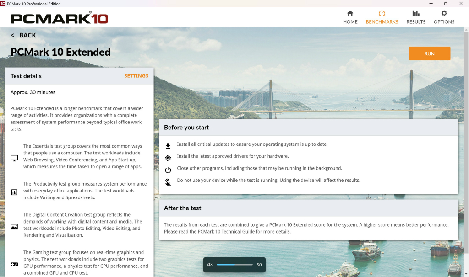Click Install the latest approved drivers line
The image size is (469, 277).
(233, 156)
